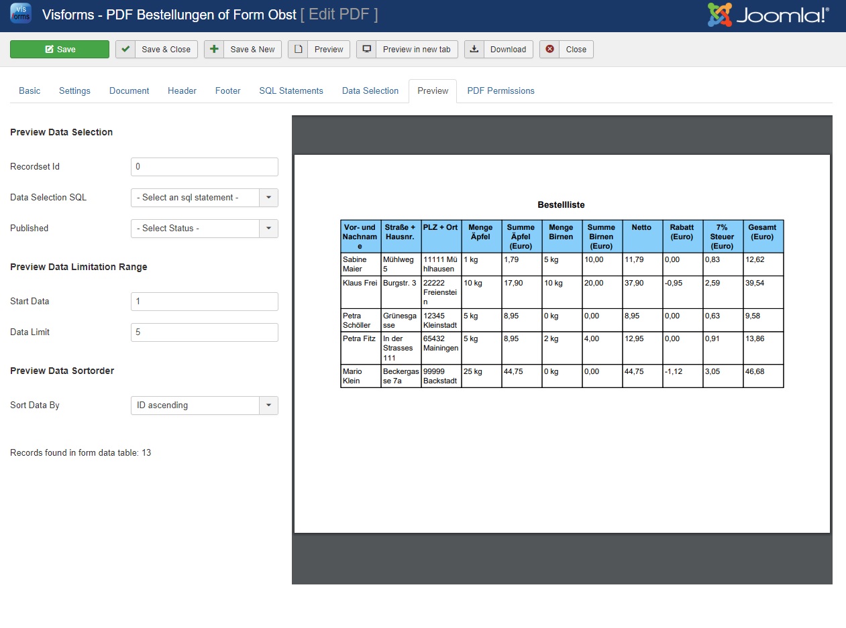The height and width of the screenshot is (628, 846).
Task: Click the Visforms logo icon
Action: [21, 15]
